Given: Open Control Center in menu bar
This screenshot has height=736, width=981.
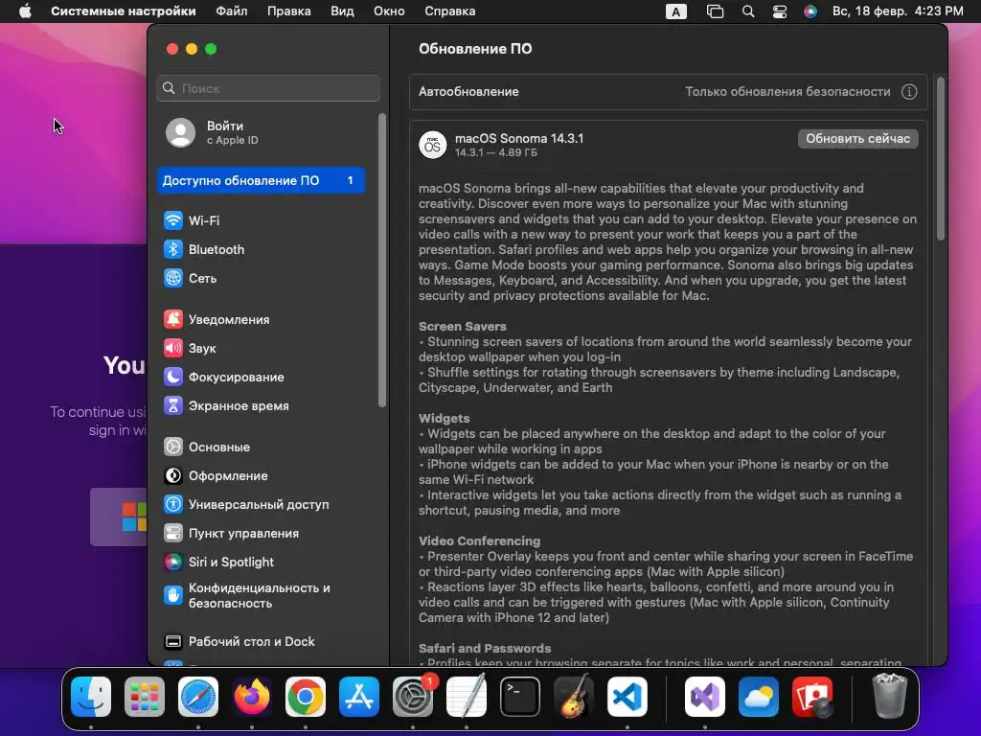Looking at the screenshot, I should coord(780,11).
